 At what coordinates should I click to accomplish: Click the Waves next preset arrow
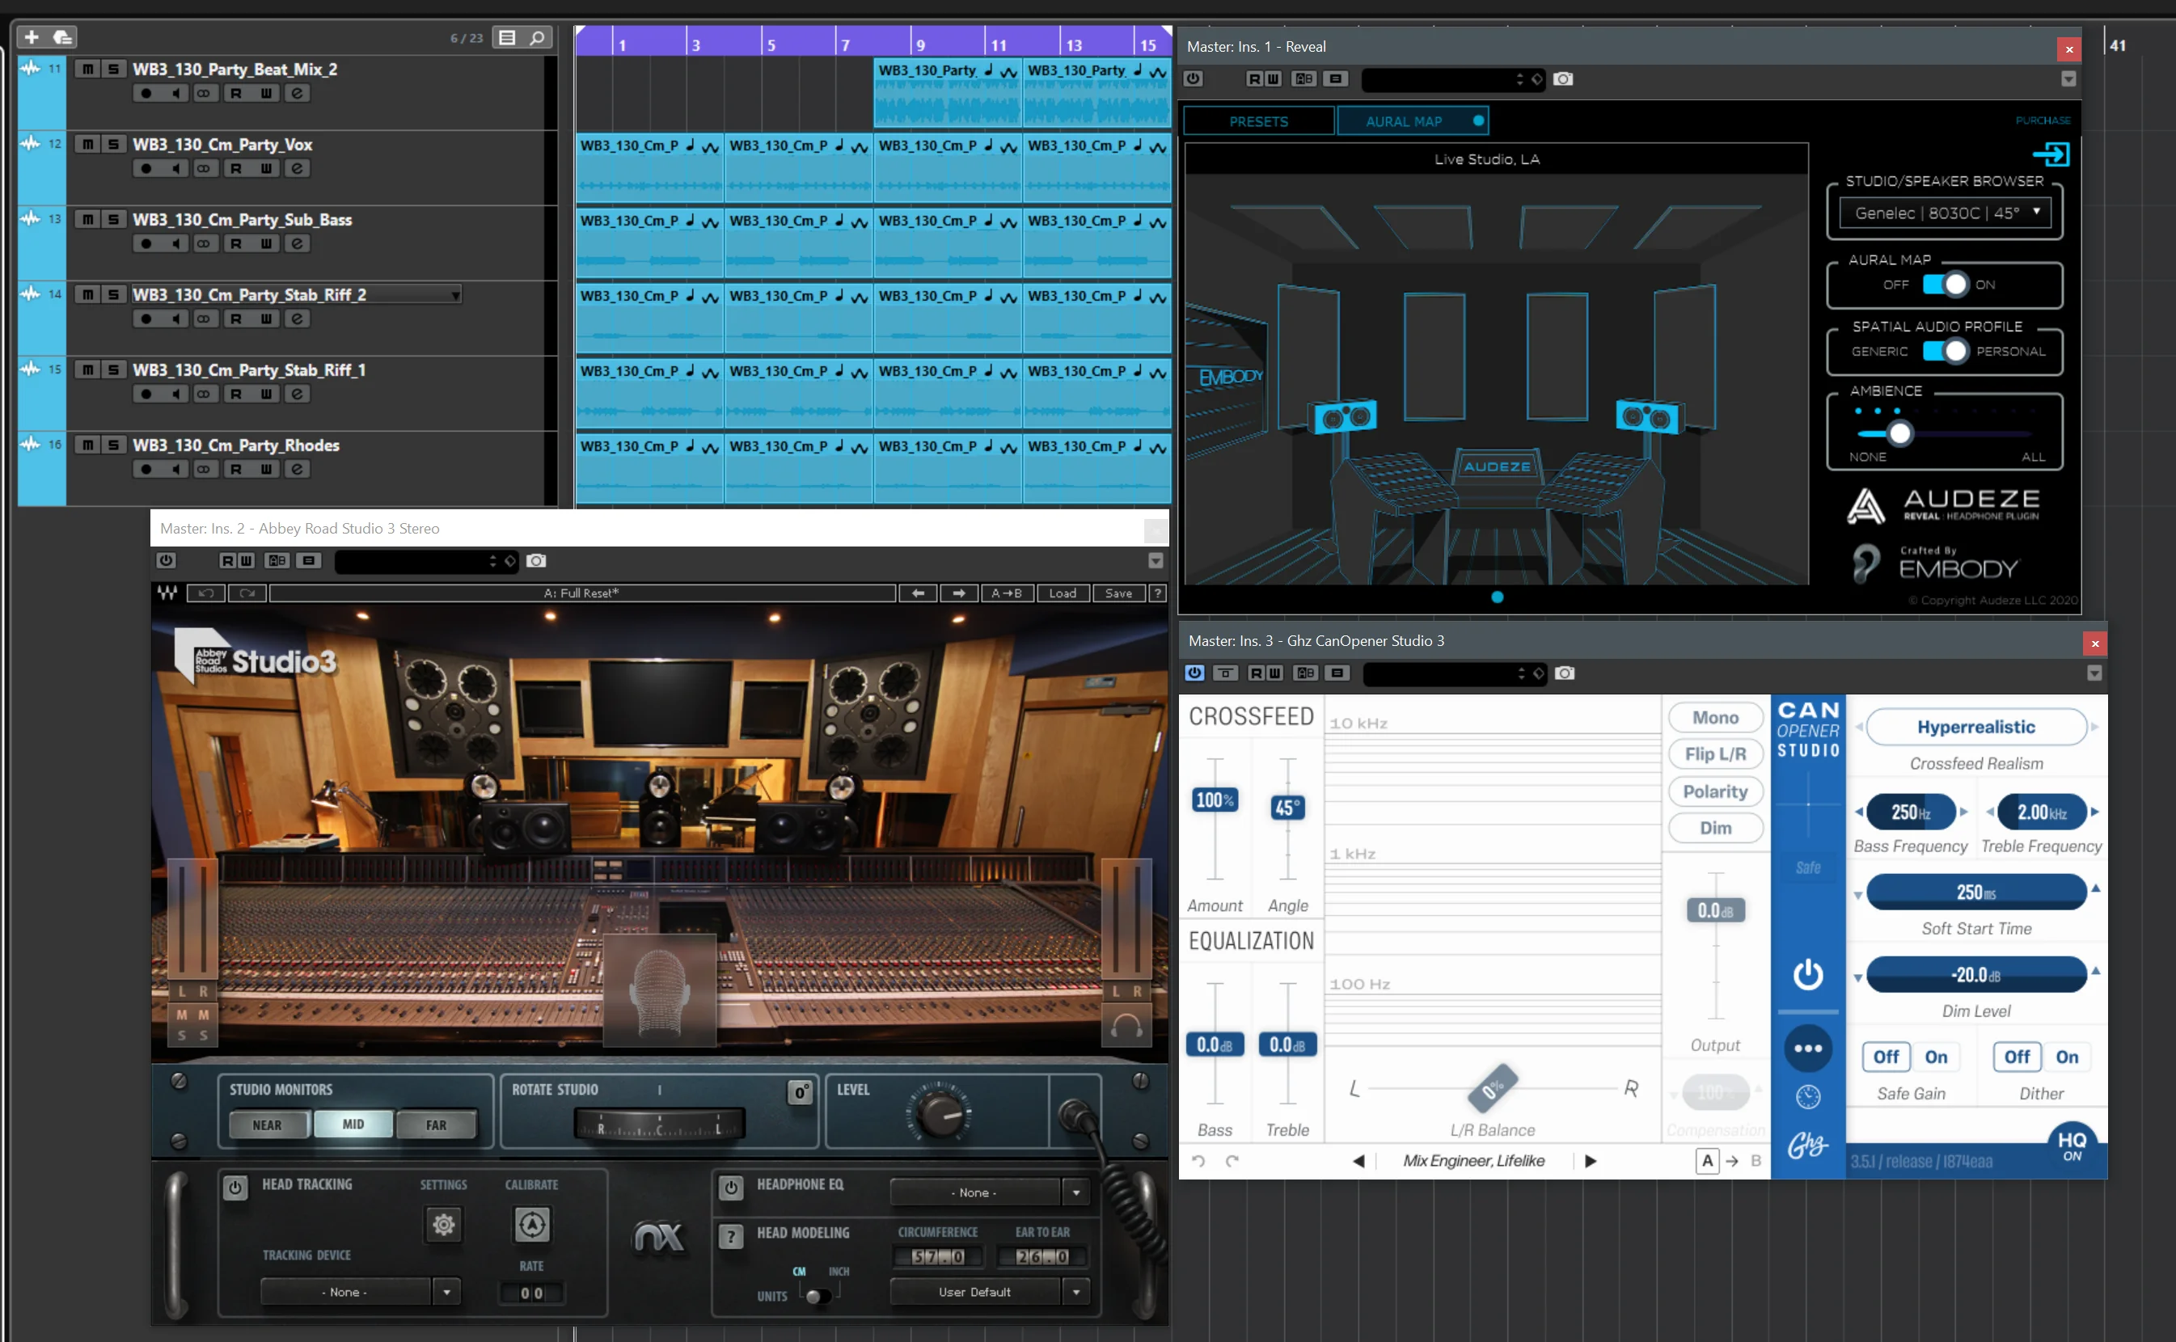(x=958, y=593)
